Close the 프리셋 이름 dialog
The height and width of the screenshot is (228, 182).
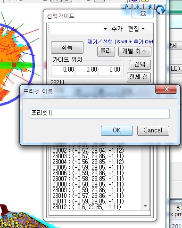[x=166, y=89]
